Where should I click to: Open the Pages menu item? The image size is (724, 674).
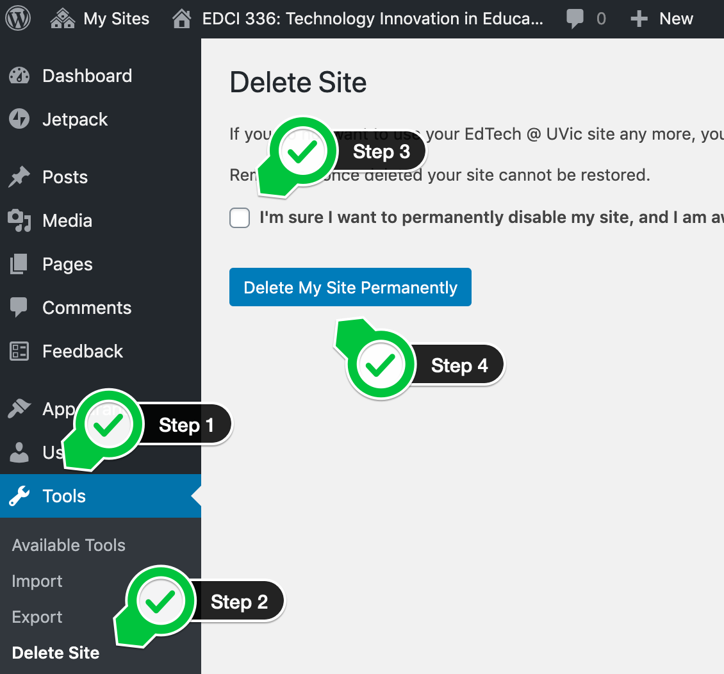tap(67, 264)
